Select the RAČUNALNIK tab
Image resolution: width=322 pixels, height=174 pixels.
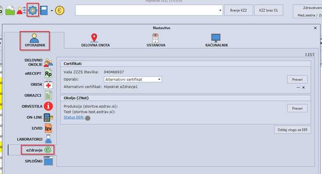pyautogui.click(x=217, y=41)
